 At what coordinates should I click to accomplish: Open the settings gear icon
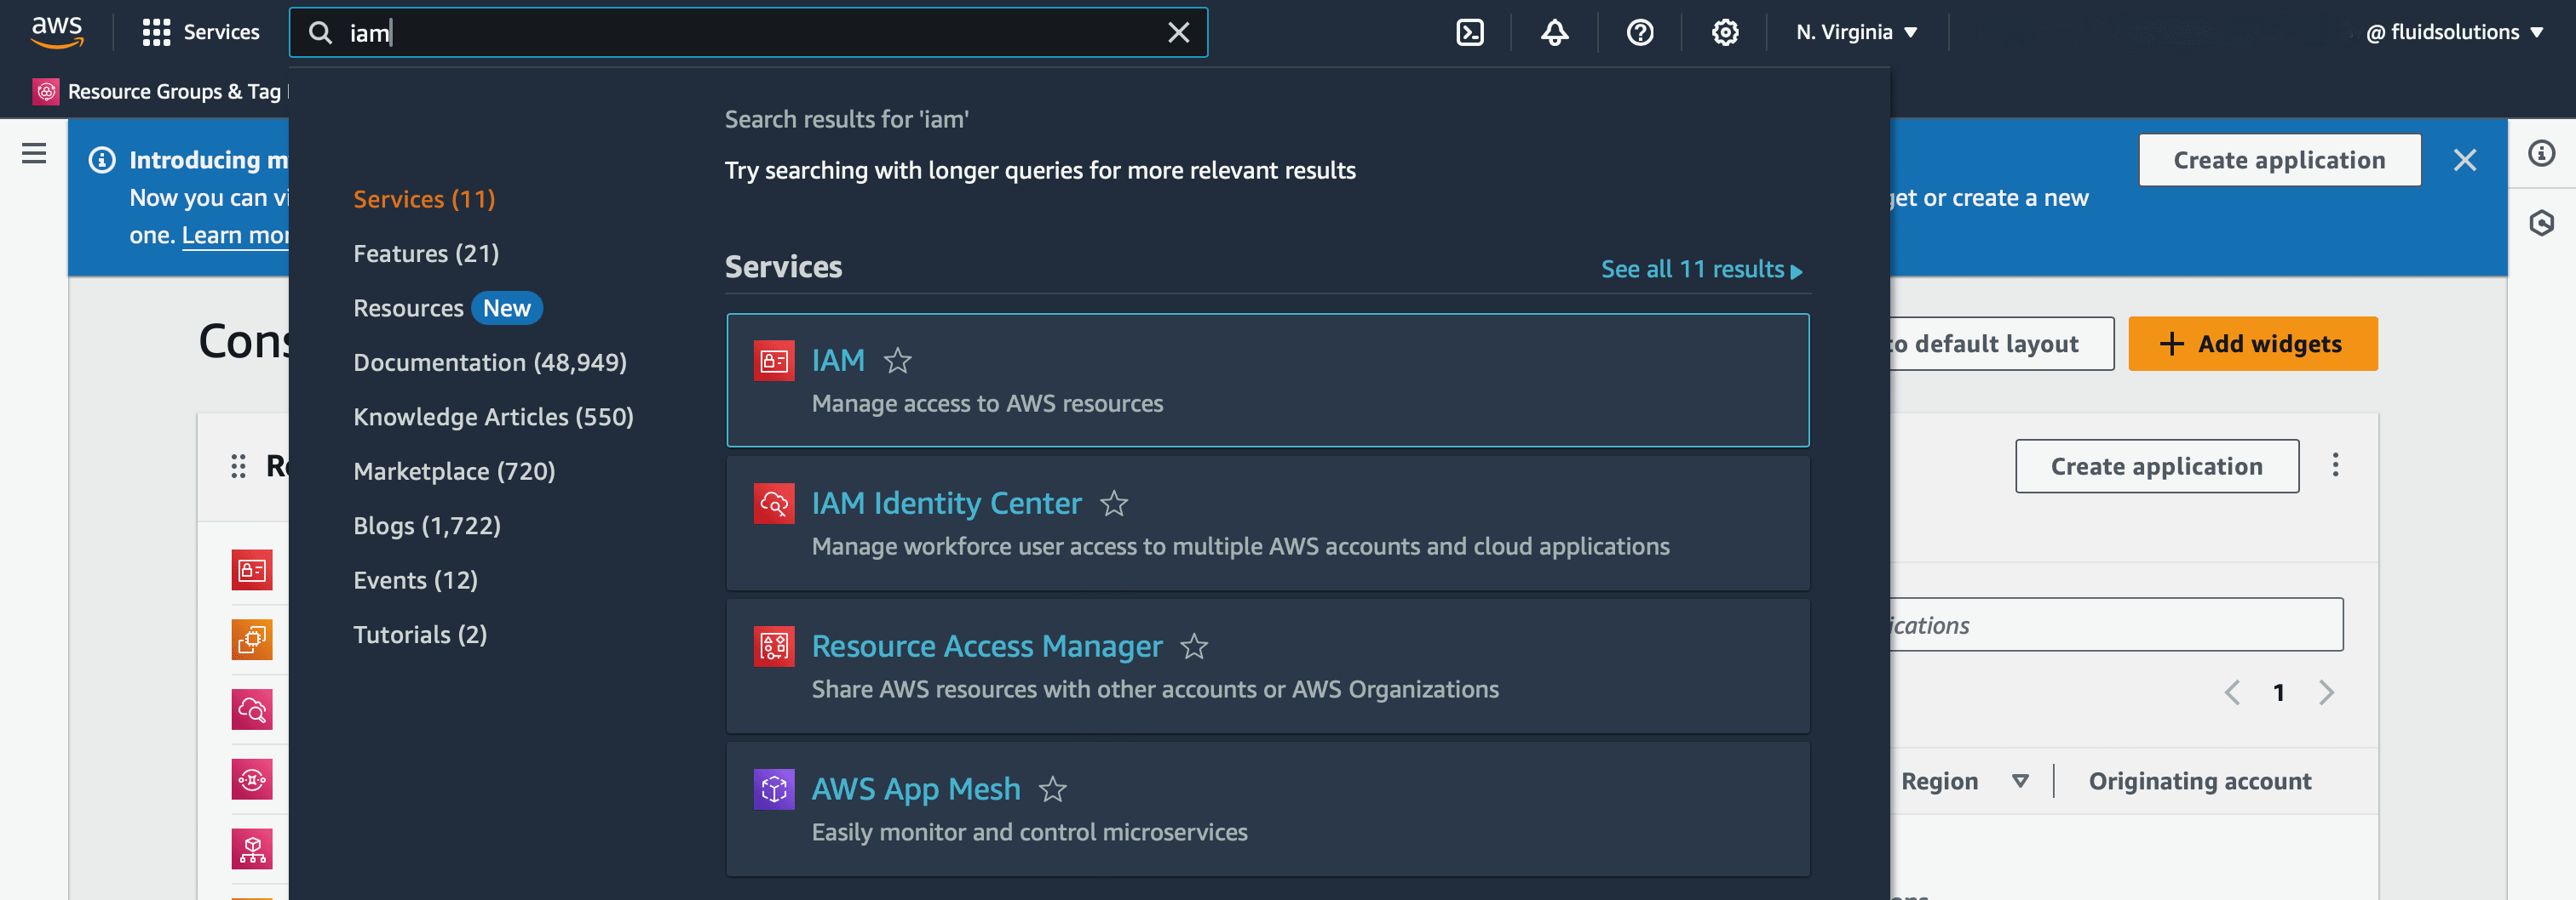point(1724,32)
